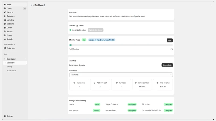Open Home in the sidebar menu
The width and height of the screenshot is (216, 121).
tap(15, 5)
